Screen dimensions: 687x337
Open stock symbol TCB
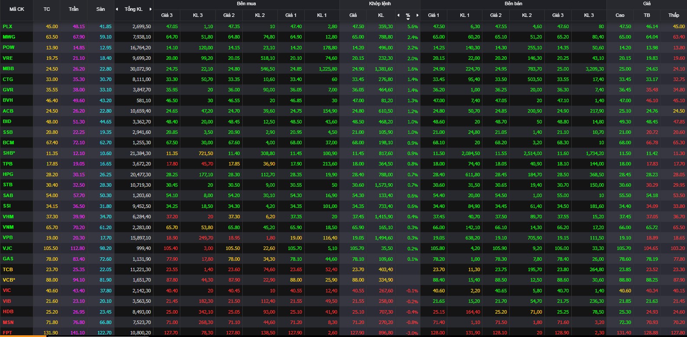point(8,269)
